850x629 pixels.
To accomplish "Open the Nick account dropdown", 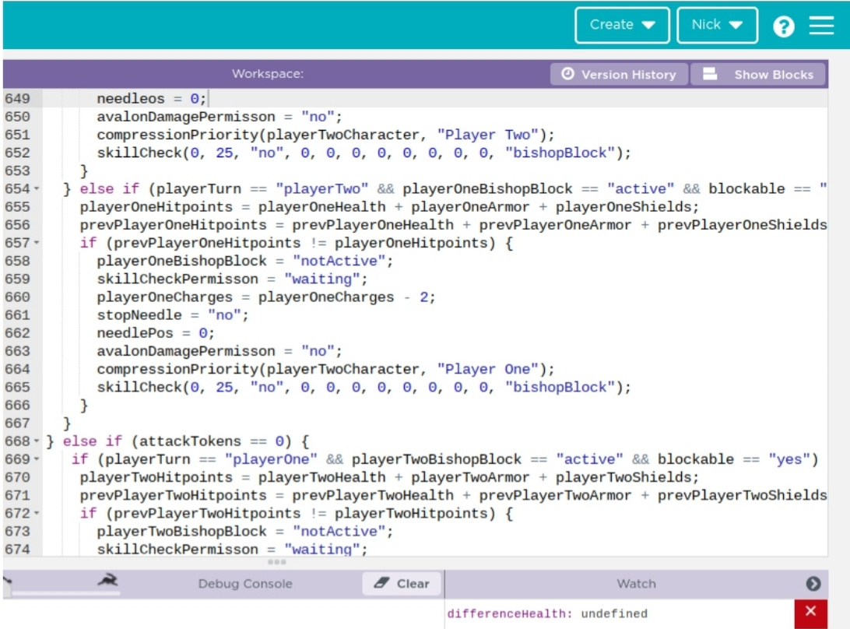I will pos(717,25).
